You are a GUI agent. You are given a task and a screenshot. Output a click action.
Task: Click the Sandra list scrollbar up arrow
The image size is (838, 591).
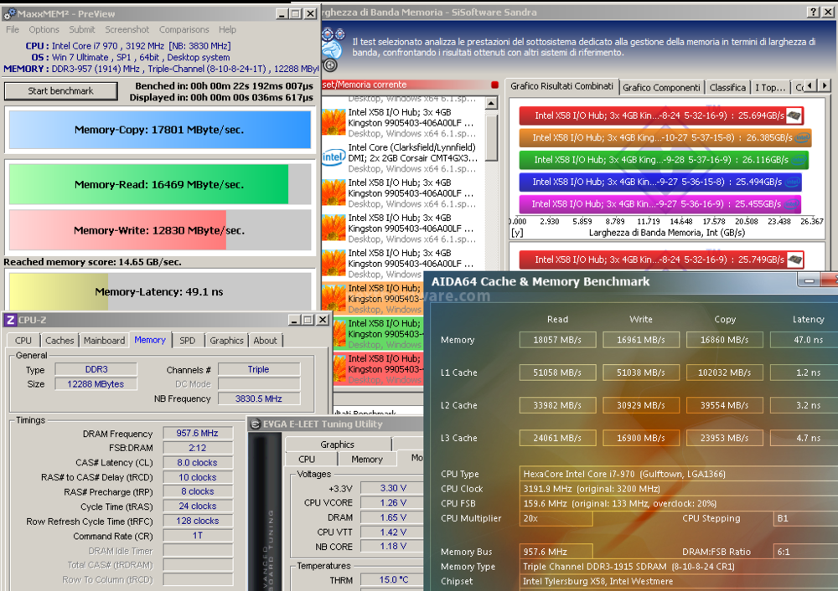click(x=492, y=102)
